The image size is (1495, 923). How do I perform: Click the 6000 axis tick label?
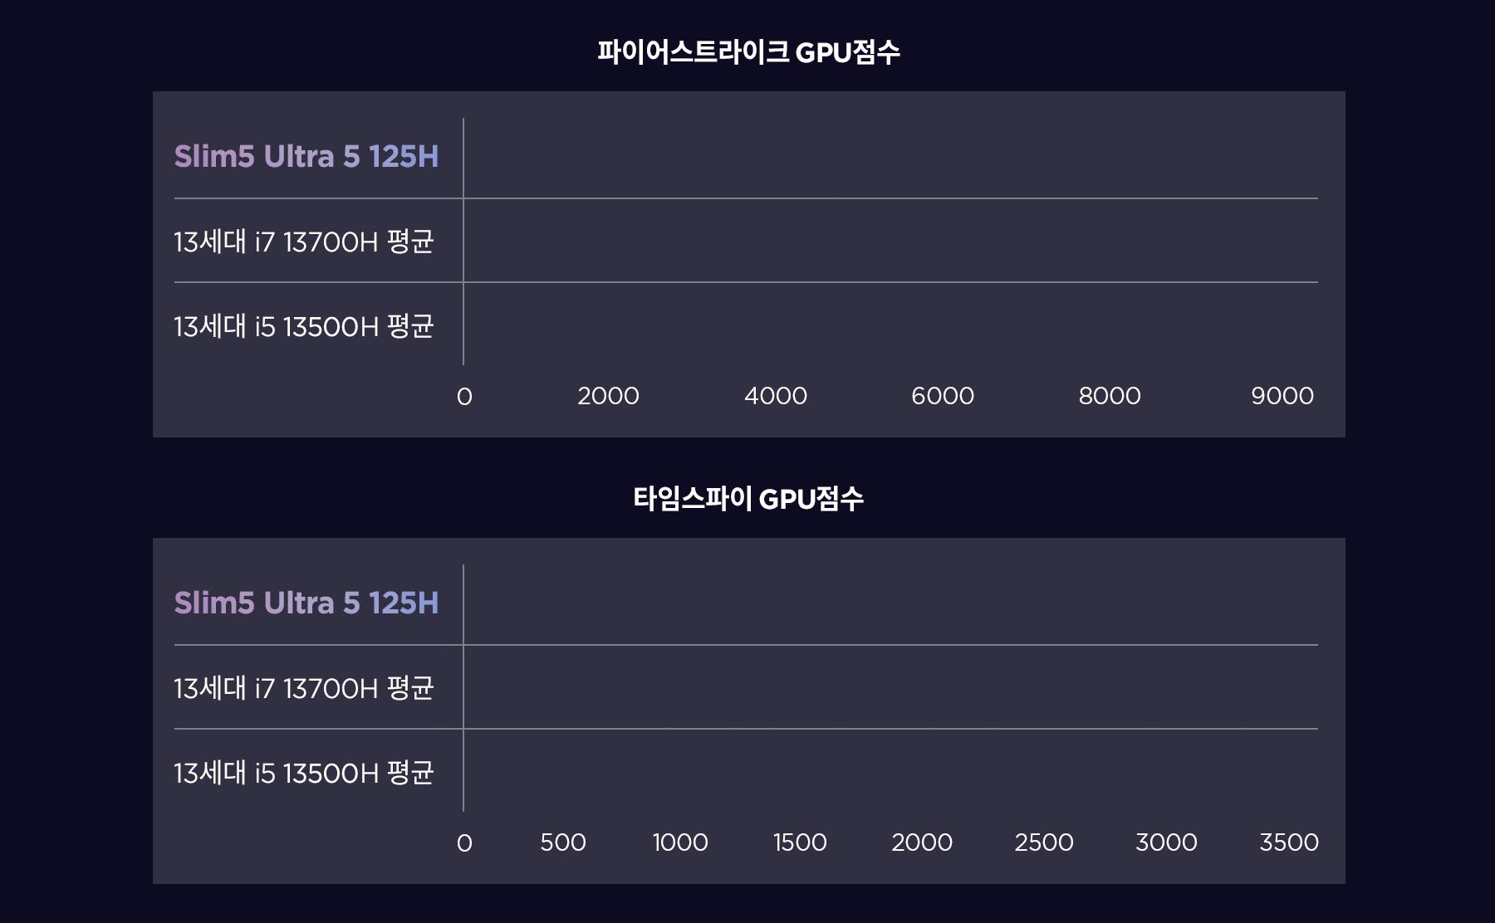pos(943,396)
